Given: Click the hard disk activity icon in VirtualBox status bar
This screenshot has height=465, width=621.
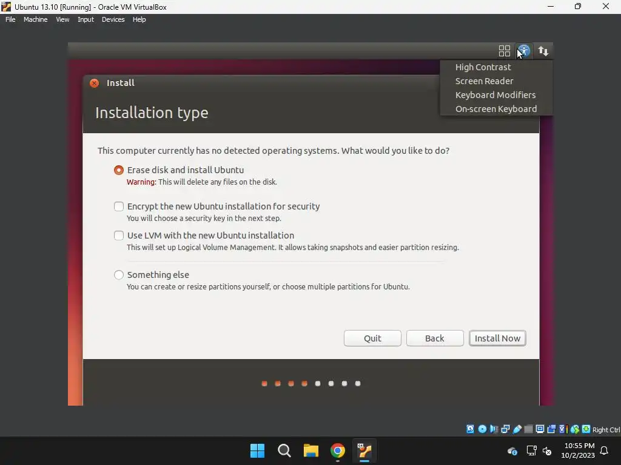Looking at the screenshot, I should click(470, 429).
